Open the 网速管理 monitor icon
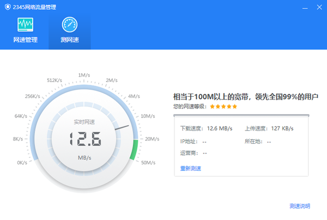 (x=25, y=25)
